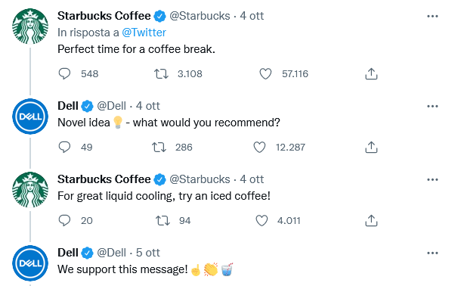The height and width of the screenshot is (286, 452).
Task: Retweet Dell's tweet with 286 retweets
Action: 159,148
